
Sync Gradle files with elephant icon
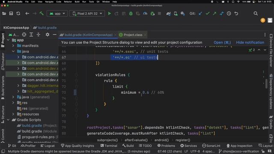coord(168,13)
